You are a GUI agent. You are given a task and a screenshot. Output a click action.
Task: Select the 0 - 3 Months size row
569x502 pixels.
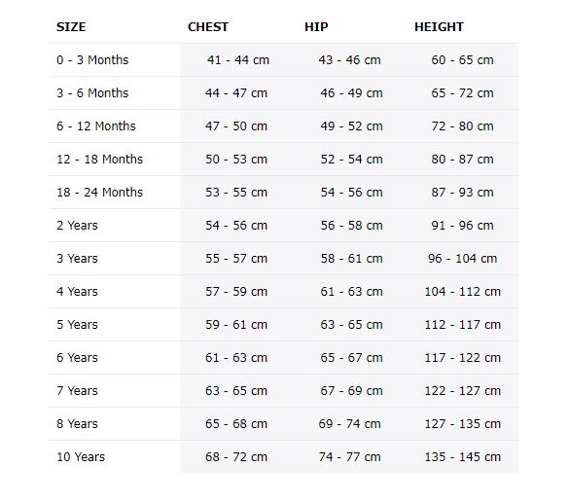click(283, 60)
